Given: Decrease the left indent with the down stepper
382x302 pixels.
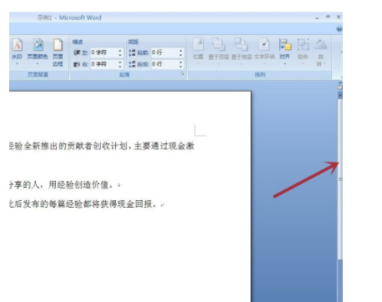Looking at the screenshot, I should [120, 55].
